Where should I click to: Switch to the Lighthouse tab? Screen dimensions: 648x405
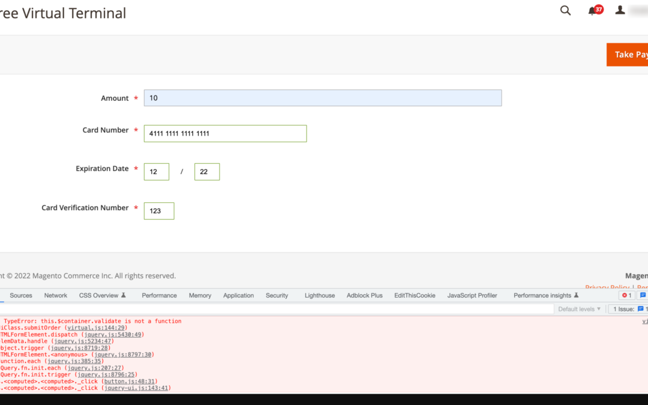(x=320, y=295)
